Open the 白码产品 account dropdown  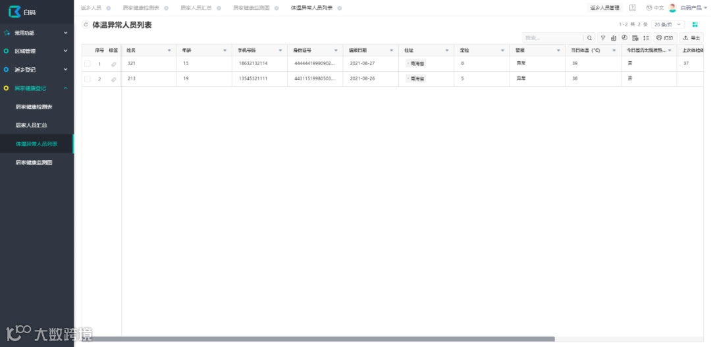click(693, 8)
